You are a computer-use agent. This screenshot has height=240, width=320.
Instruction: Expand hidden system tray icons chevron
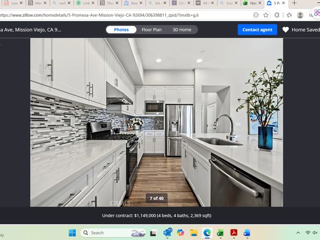pyautogui.click(x=298, y=233)
